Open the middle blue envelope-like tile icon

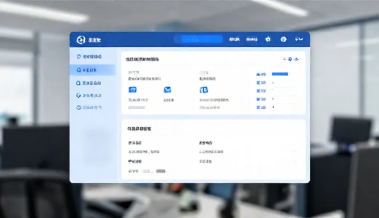click(x=167, y=90)
